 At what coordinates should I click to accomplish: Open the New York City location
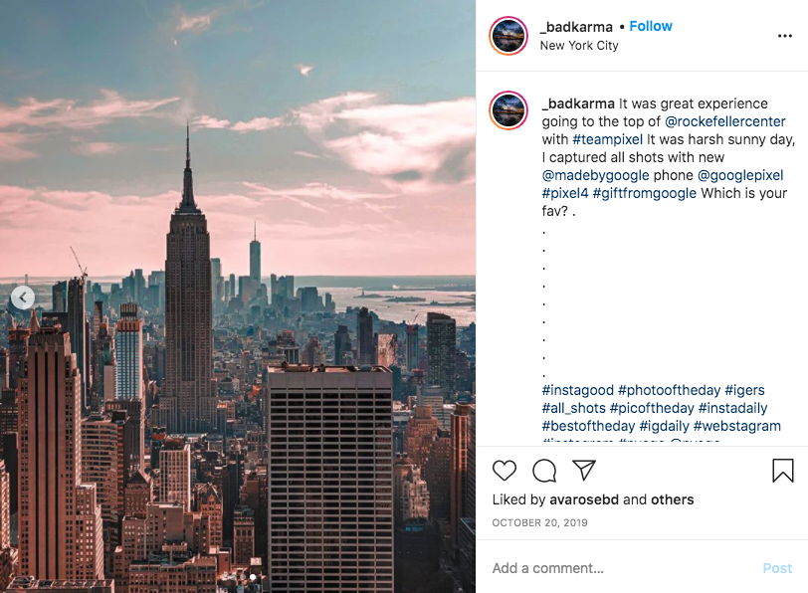579,46
